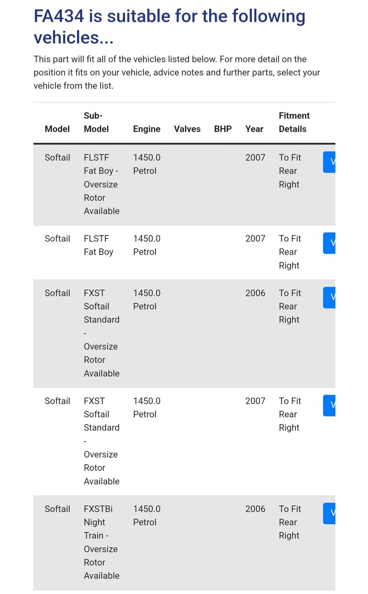Screen dimensions: 368x594
Task: Select the BHP column header
Action: (223, 129)
